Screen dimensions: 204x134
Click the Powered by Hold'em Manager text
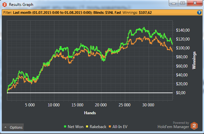173,125
